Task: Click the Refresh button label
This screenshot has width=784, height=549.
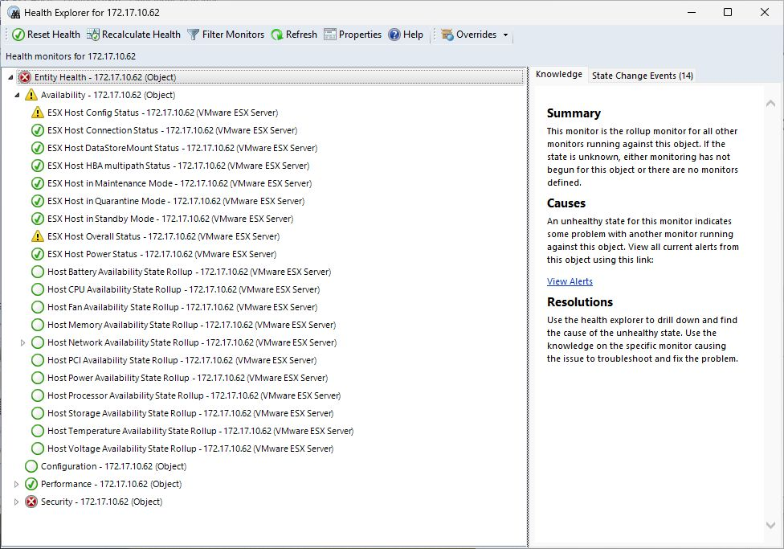Action: coord(301,35)
